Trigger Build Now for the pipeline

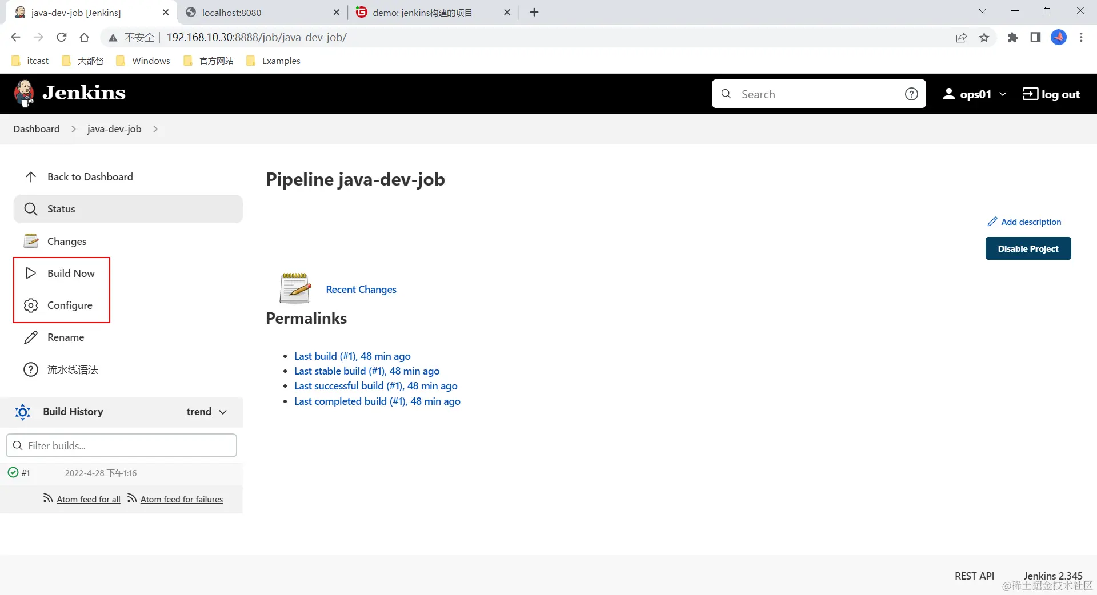point(71,273)
